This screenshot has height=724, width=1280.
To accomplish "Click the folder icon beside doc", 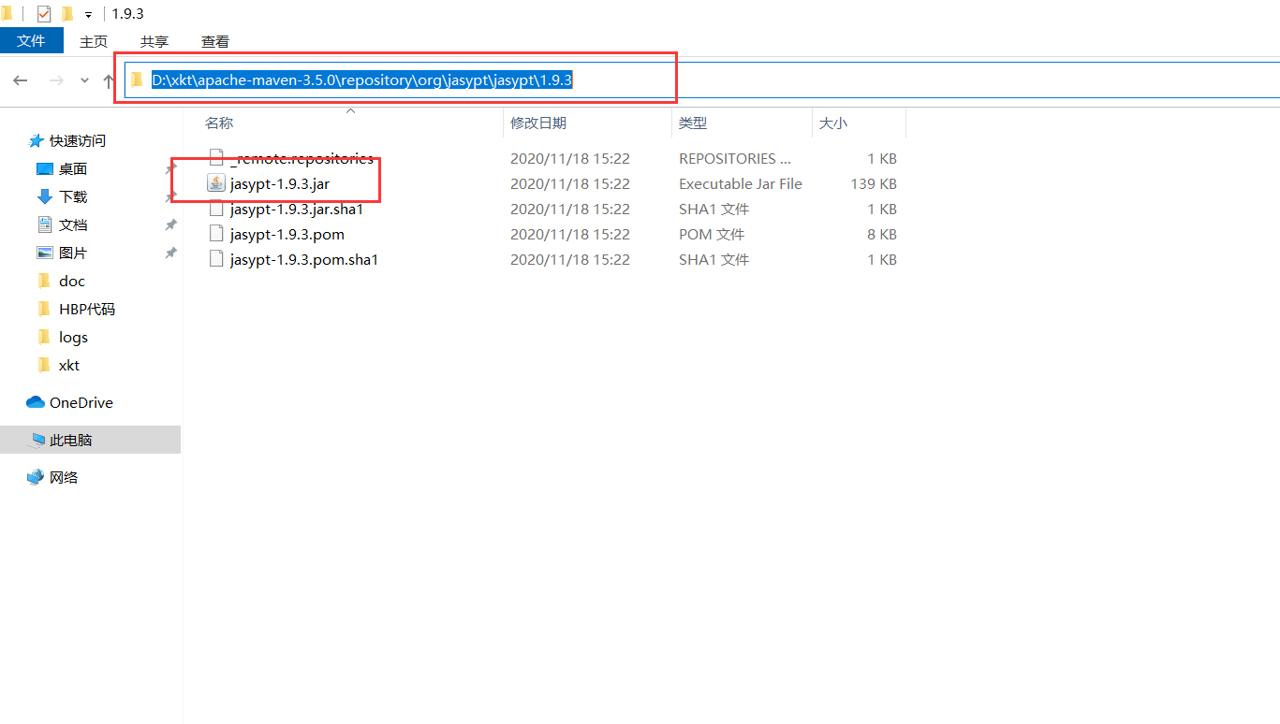I will [44, 281].
